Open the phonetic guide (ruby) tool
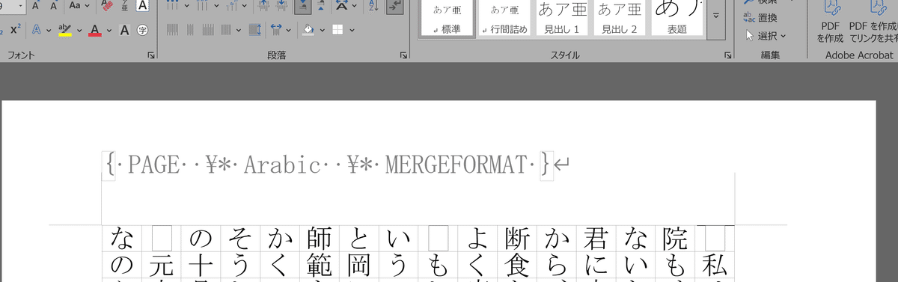Image resolution: width=898 pixels, height=282 pixels. (125, 5)
